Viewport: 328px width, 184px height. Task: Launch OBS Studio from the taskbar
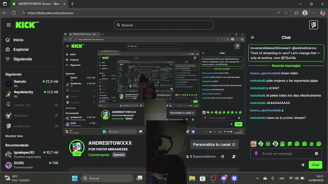click(213, 178)
